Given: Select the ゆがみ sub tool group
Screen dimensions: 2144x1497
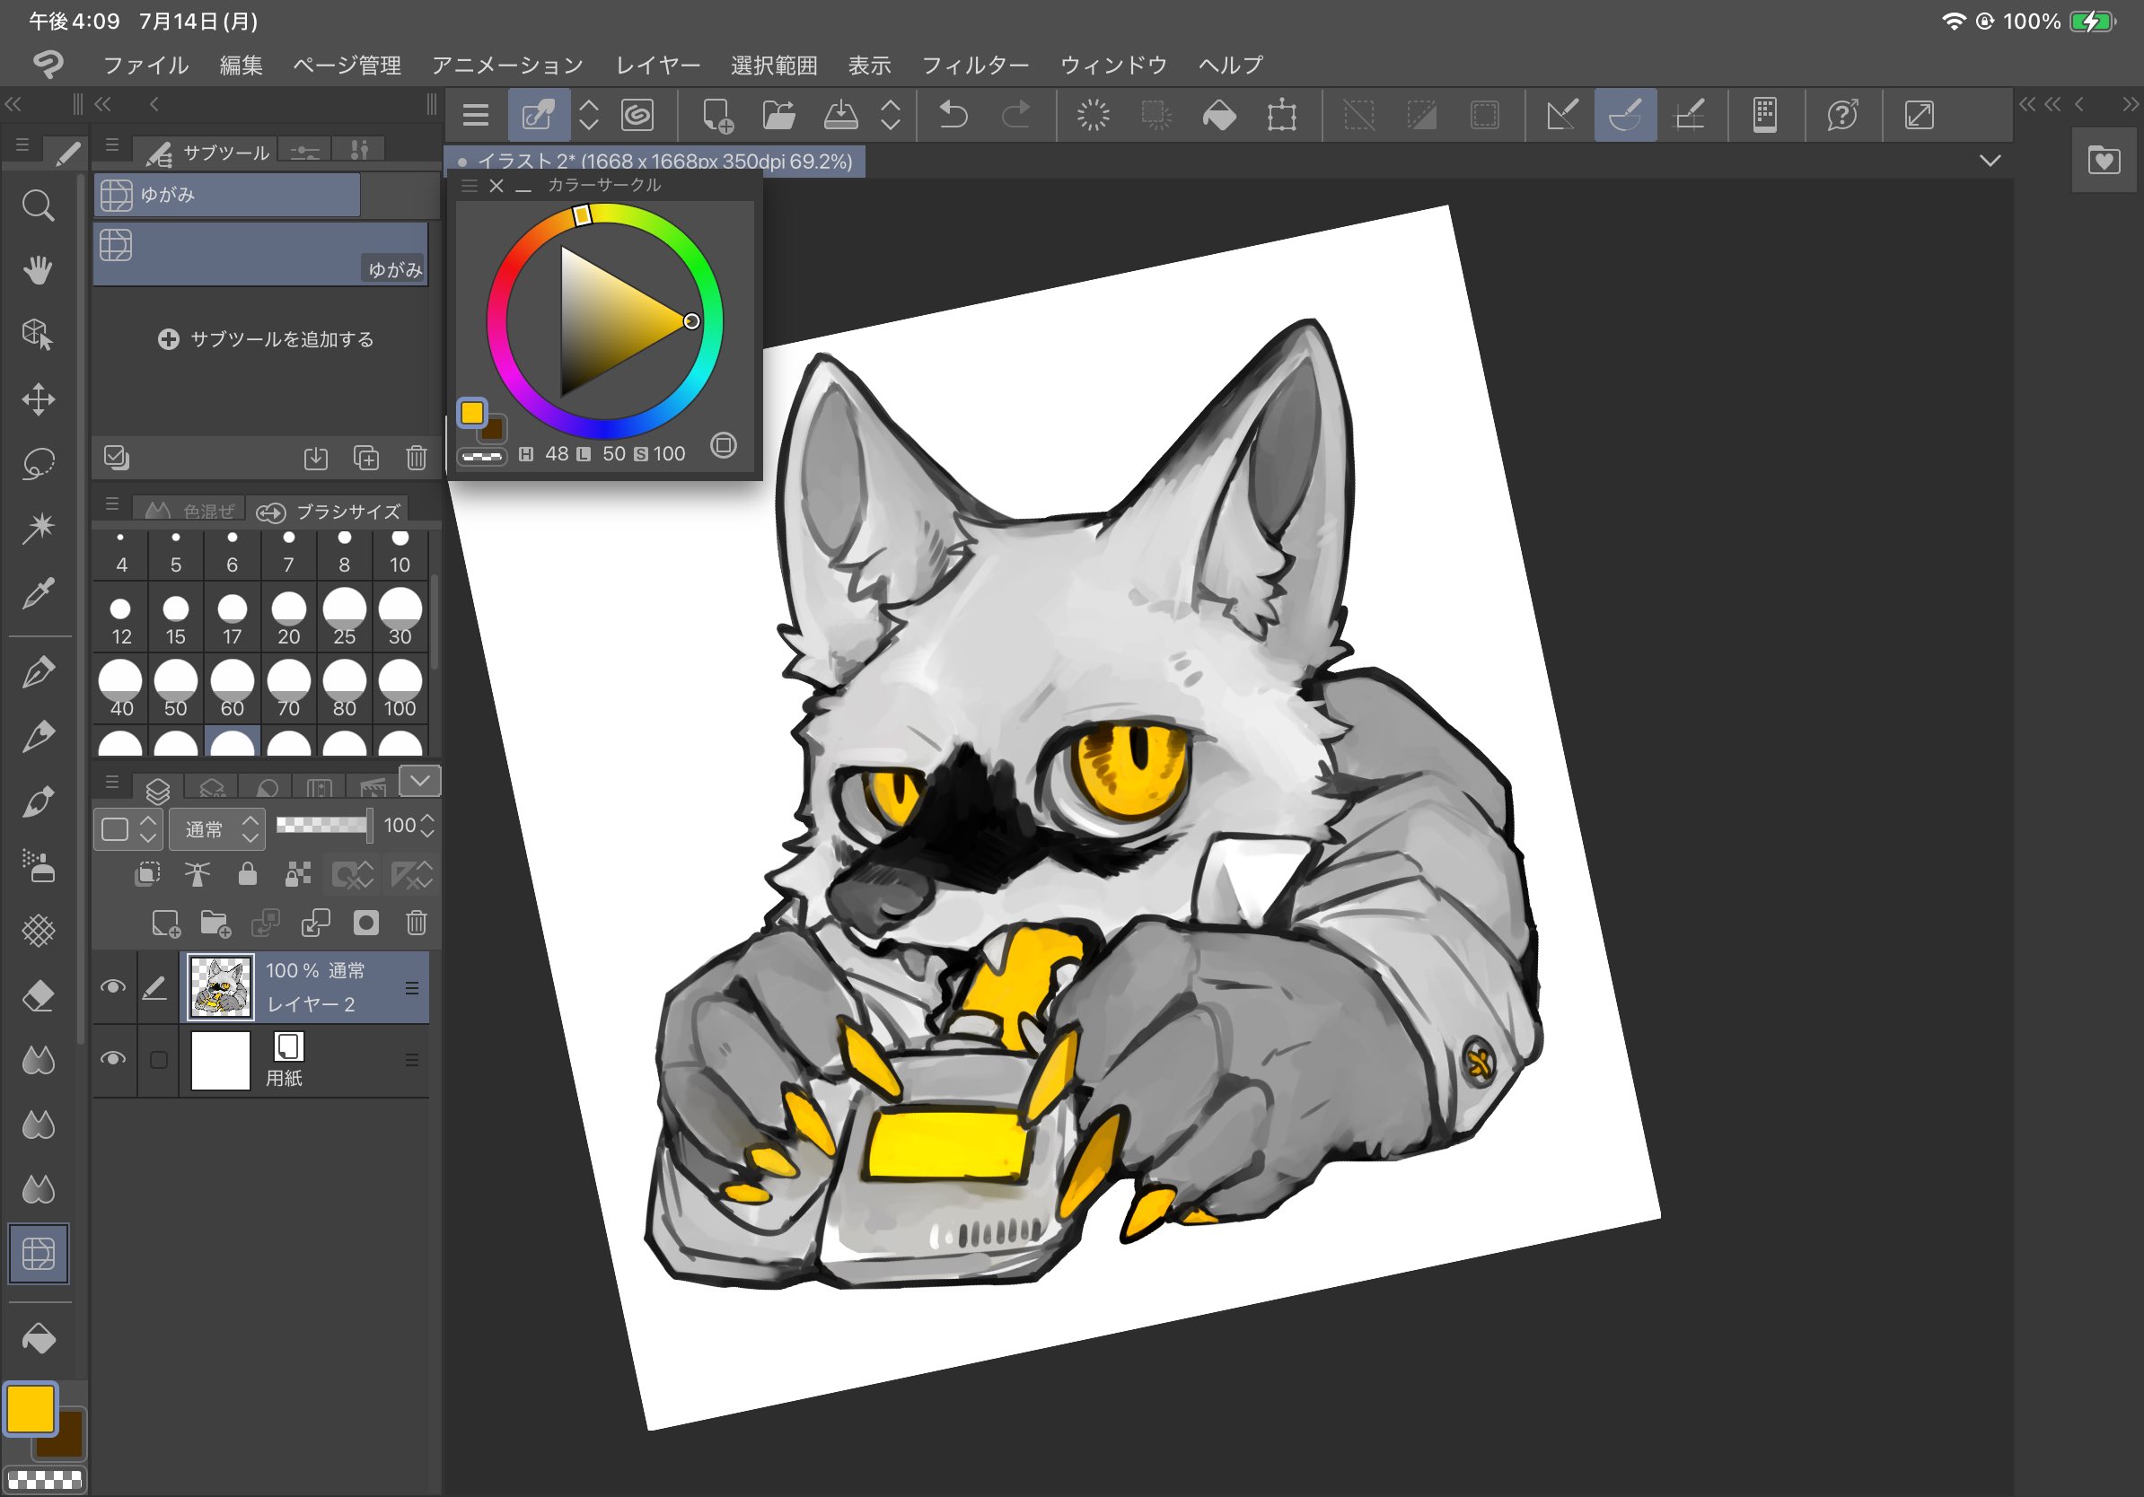Looking at the screenshot, I should [x=227, y=194].
